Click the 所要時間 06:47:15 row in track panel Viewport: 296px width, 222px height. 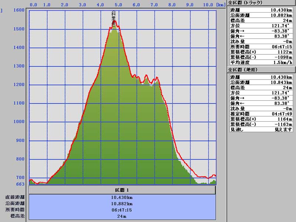coord(261,46)
